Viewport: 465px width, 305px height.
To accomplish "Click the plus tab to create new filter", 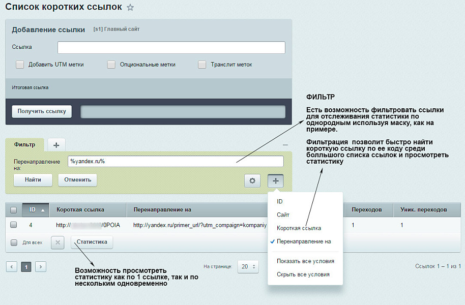I will point(56,144).
